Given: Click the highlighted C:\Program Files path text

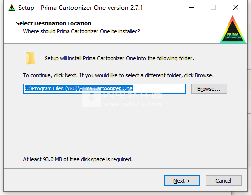Looking at the screenshot, I should point(79,88).
